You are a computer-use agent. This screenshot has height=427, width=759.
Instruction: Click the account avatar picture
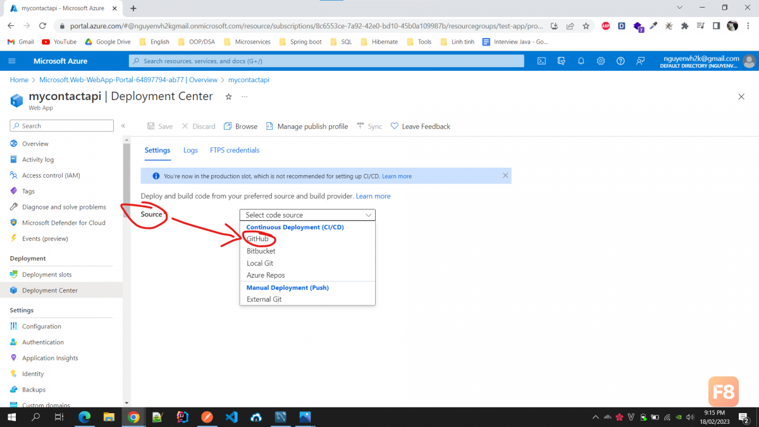point(750,61)
